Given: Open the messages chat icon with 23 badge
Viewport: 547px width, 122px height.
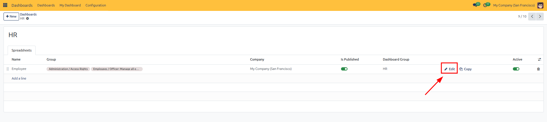Looking at the screenshot, I should (x=476, y=5).
